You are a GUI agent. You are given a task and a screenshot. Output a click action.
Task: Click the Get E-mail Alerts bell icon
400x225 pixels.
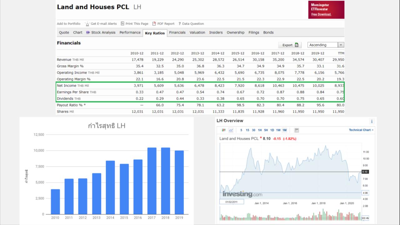pos(87,24)
